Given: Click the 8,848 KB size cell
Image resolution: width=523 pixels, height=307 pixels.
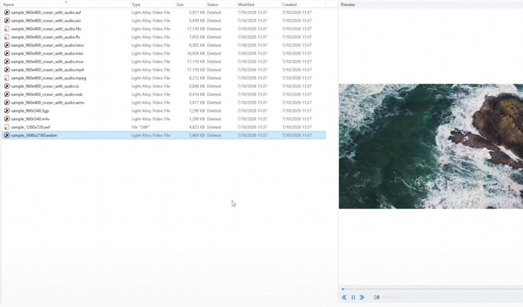Looking at the screenshot, I should [x=197, y=86].
